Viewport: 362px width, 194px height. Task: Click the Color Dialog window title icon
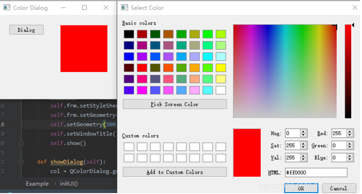(x=7, y=7)
